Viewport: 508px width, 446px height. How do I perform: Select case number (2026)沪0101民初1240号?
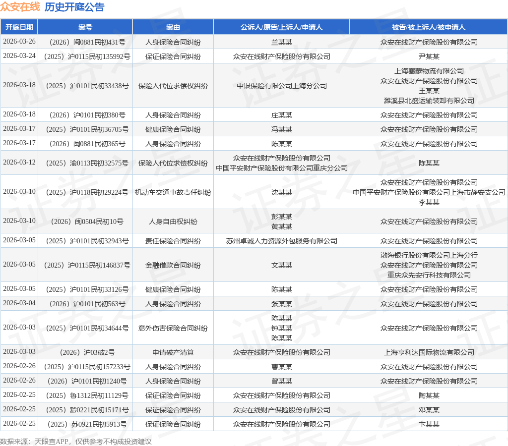click(87, 381)
